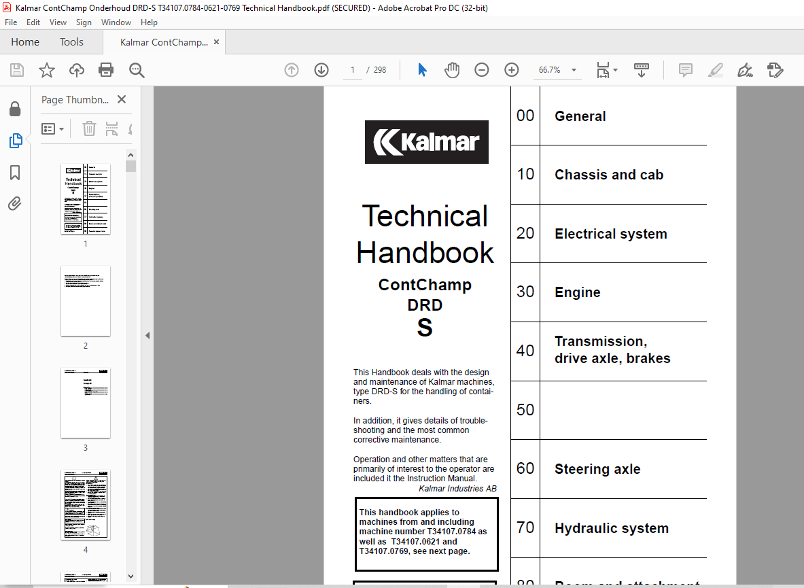804x588 pixels.
Task: Open the Help menu
Action: [149, 22]
